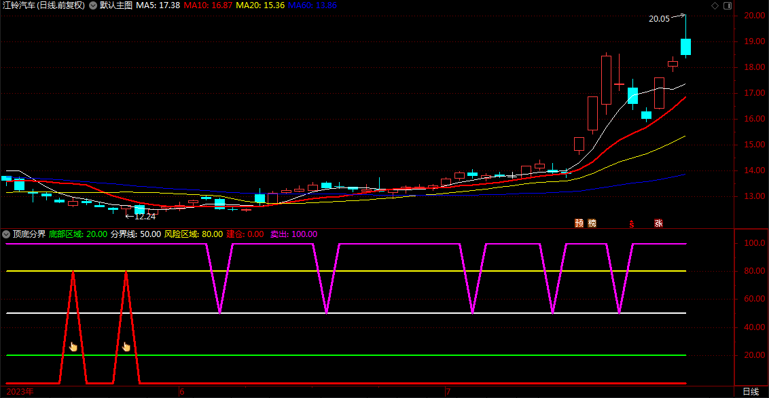Click the first hand pointer buy signal
Image resolution: width=769 pixels, height=398 pixels.
click(x=73, y=347)
